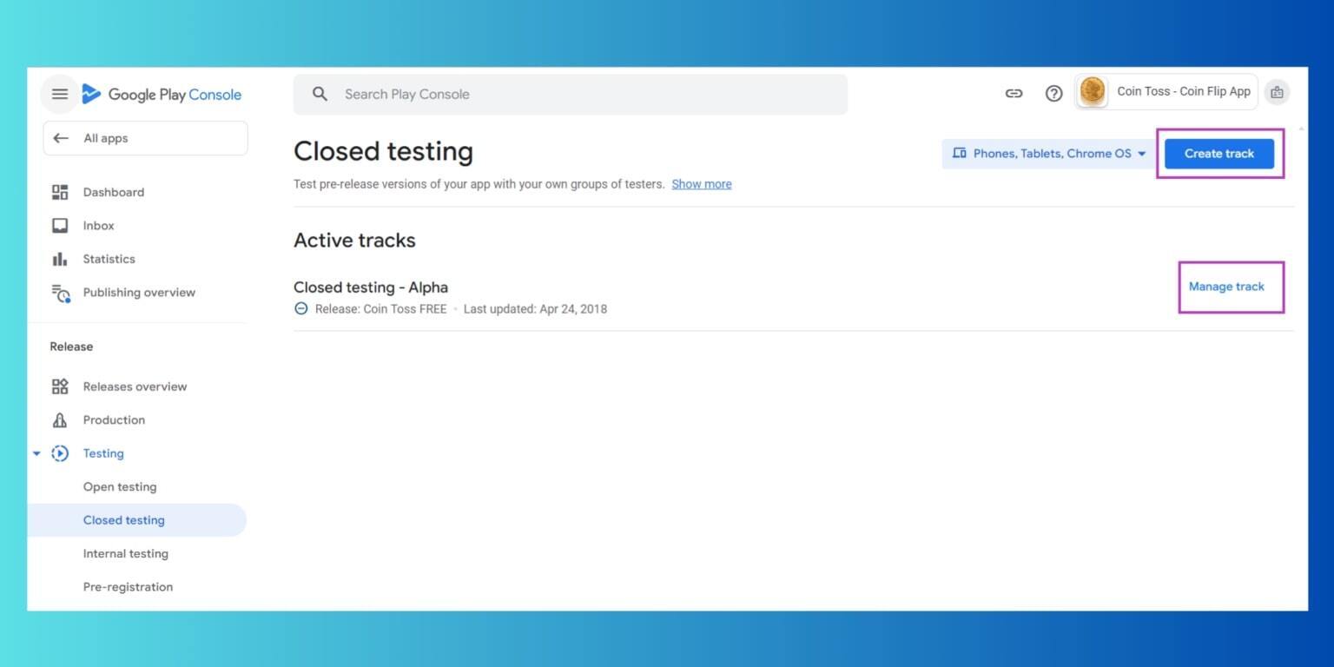
Task: Open the hamburger navigation menu
Action: [x=60, y=94]
